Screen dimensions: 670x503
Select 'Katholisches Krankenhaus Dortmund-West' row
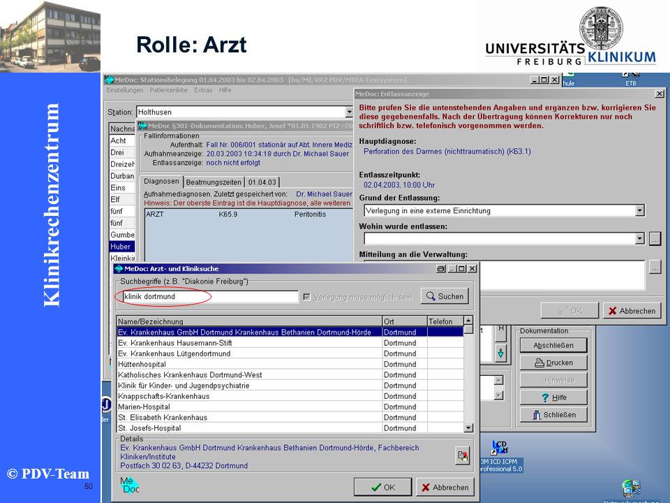click(x=290, y=374)
